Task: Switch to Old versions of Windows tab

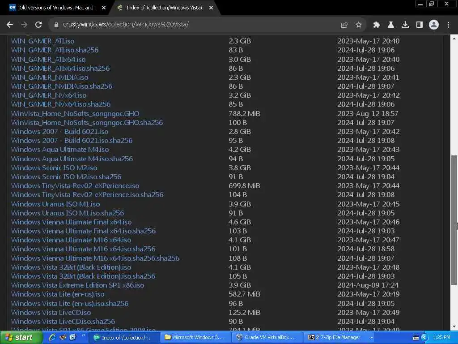Action: (56, 8)
